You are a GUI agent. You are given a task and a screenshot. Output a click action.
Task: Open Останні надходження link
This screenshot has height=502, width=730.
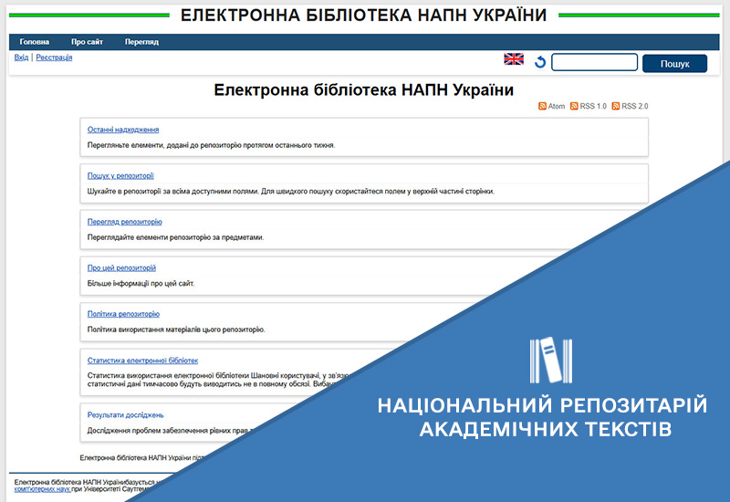coord(123,130)
